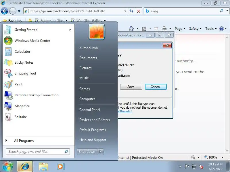Screen dimensions: 230x172
Task: Click the Internet Explorer Back arrow
Action: pos(4,11)
